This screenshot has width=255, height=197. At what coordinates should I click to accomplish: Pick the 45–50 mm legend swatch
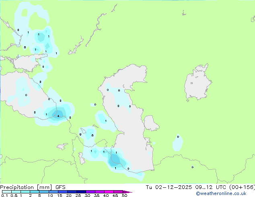tap(118, 192)
